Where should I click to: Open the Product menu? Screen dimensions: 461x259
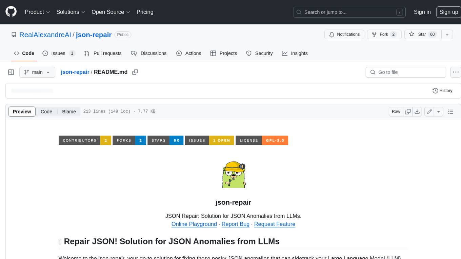pyautogui.click(x=37, y=12)
